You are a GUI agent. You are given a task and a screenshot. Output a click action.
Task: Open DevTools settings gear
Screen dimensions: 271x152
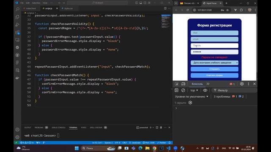(242, 84)
